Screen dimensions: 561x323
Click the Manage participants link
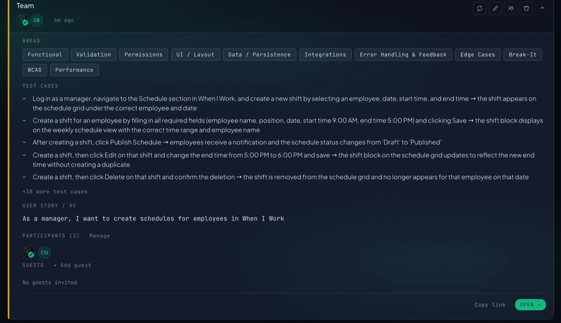point(100,236)
